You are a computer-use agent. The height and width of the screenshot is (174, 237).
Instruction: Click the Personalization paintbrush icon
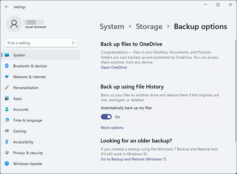point(7,88)
